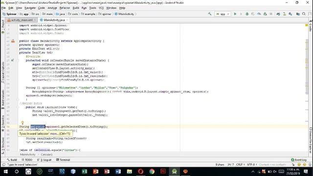Open the Event Log
This screenshot has width=313, height=176.
click(x=299, y=160)
